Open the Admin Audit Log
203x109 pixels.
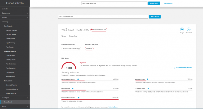(11, 94)
